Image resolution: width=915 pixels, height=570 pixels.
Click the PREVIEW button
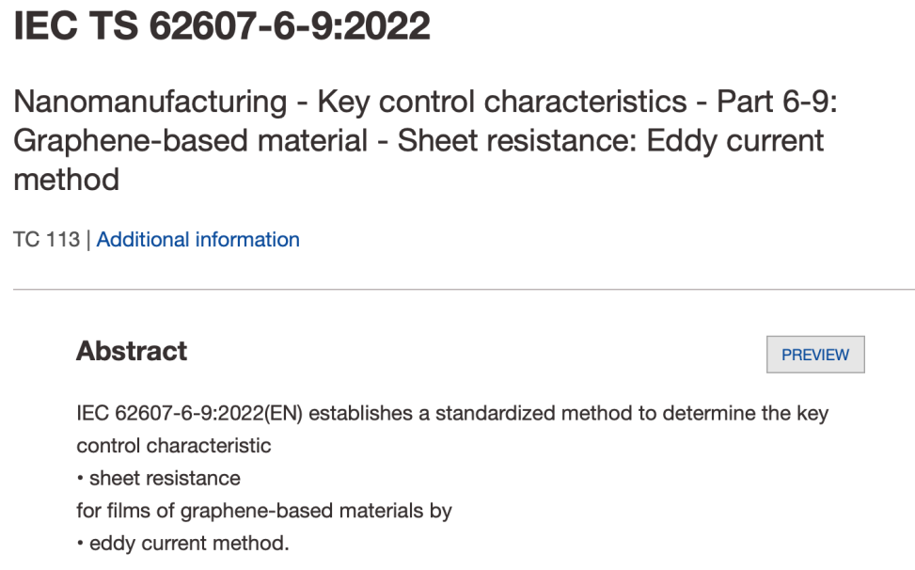[x=815, y=355]
